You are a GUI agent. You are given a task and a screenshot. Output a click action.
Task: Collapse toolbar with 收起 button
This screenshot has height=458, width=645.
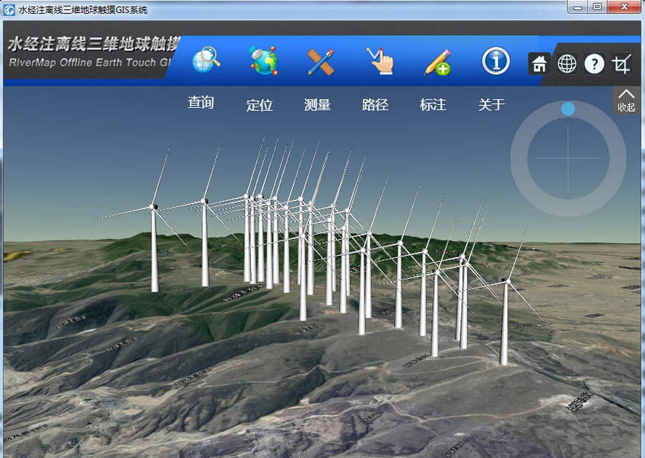click(x=626, y=101)
